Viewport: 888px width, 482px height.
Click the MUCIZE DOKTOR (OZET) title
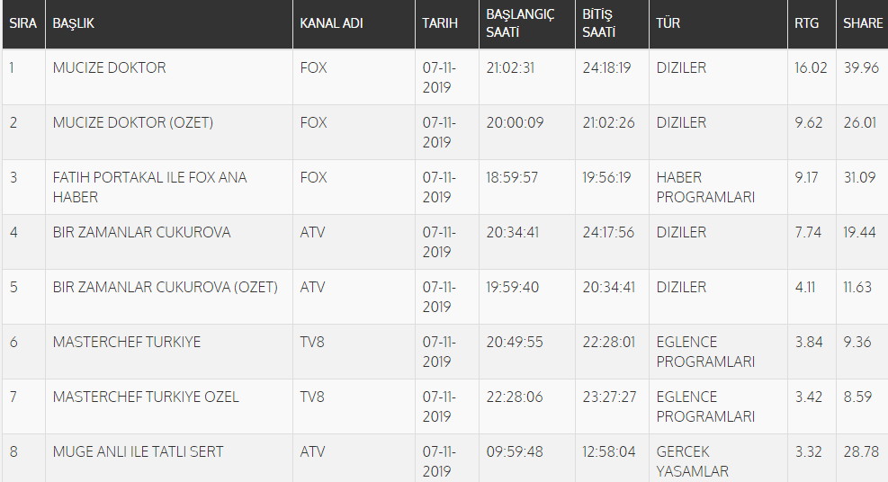click(133, 123)
